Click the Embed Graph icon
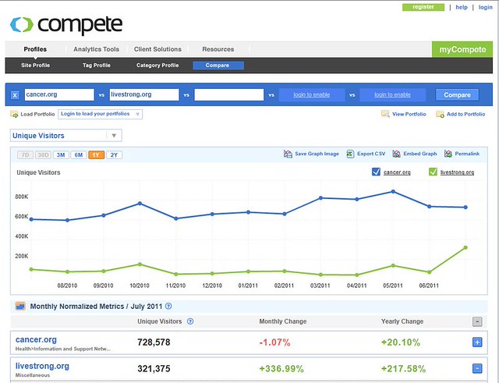The height and width of the screenshot is (383, 499). click(x=397, y=154)
